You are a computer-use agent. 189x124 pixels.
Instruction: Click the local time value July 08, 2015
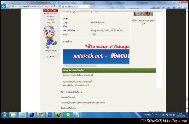107,31
